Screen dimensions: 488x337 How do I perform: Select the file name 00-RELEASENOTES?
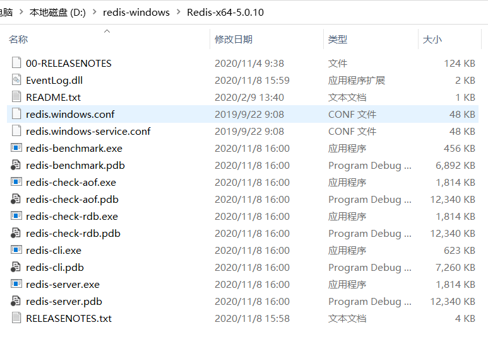69,64
